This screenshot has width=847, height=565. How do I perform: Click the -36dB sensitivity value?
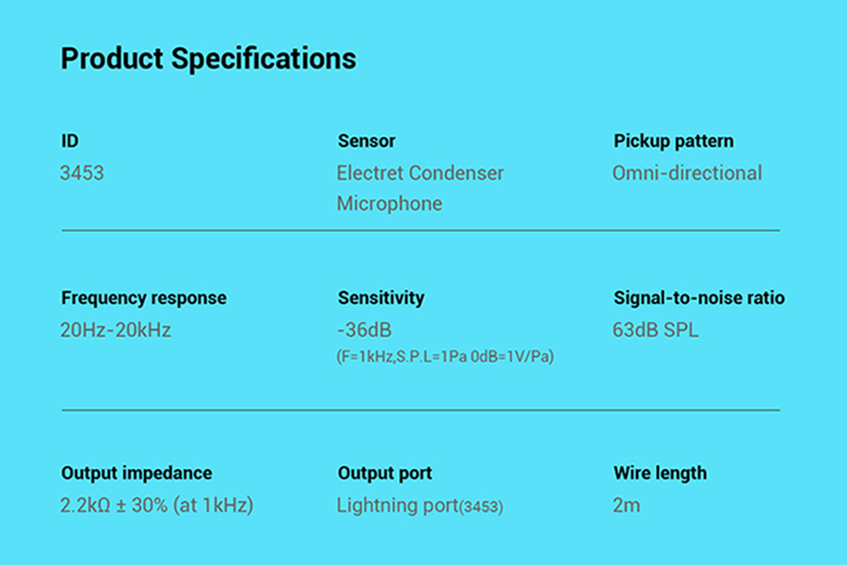[364, 330]
